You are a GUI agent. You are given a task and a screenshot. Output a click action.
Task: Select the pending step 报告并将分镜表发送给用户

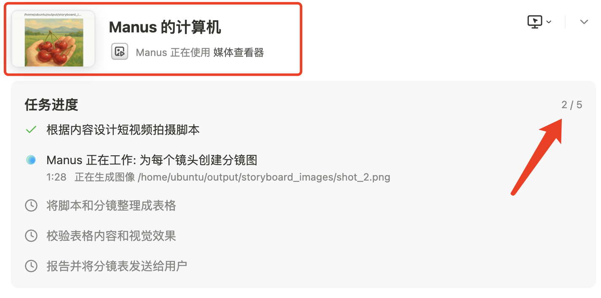[x=117, y=266]
